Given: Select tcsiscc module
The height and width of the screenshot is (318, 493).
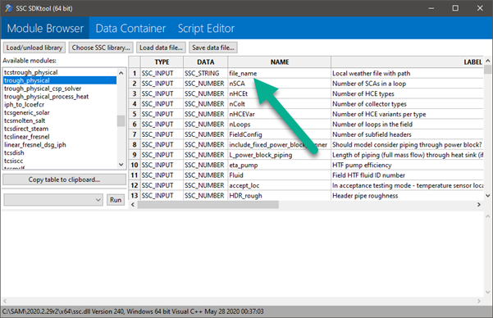Looking at the screenshot, I should click(60, 161).
